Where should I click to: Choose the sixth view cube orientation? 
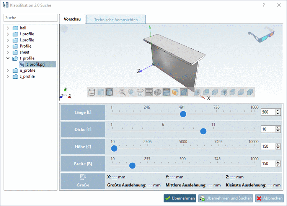pyautogui.click(x=241, y=92)
